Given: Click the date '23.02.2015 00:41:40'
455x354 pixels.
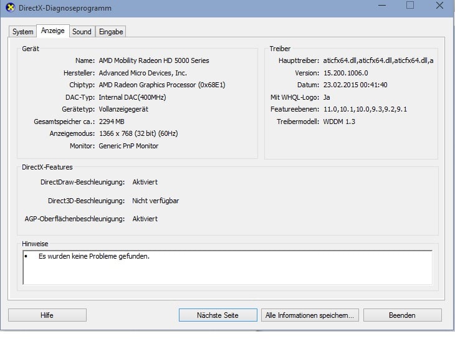Looking at the screenshot, I should [355, 85].
